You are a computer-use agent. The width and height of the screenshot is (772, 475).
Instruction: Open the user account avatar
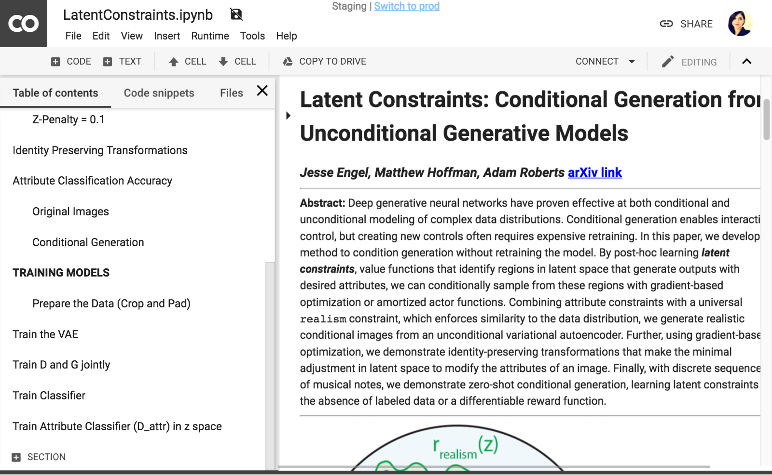[740, 24]
